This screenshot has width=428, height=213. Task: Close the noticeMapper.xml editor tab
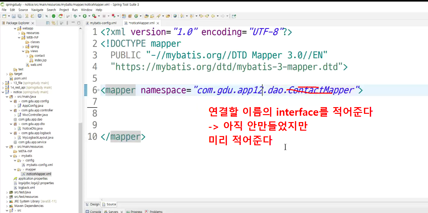(157, 23)
